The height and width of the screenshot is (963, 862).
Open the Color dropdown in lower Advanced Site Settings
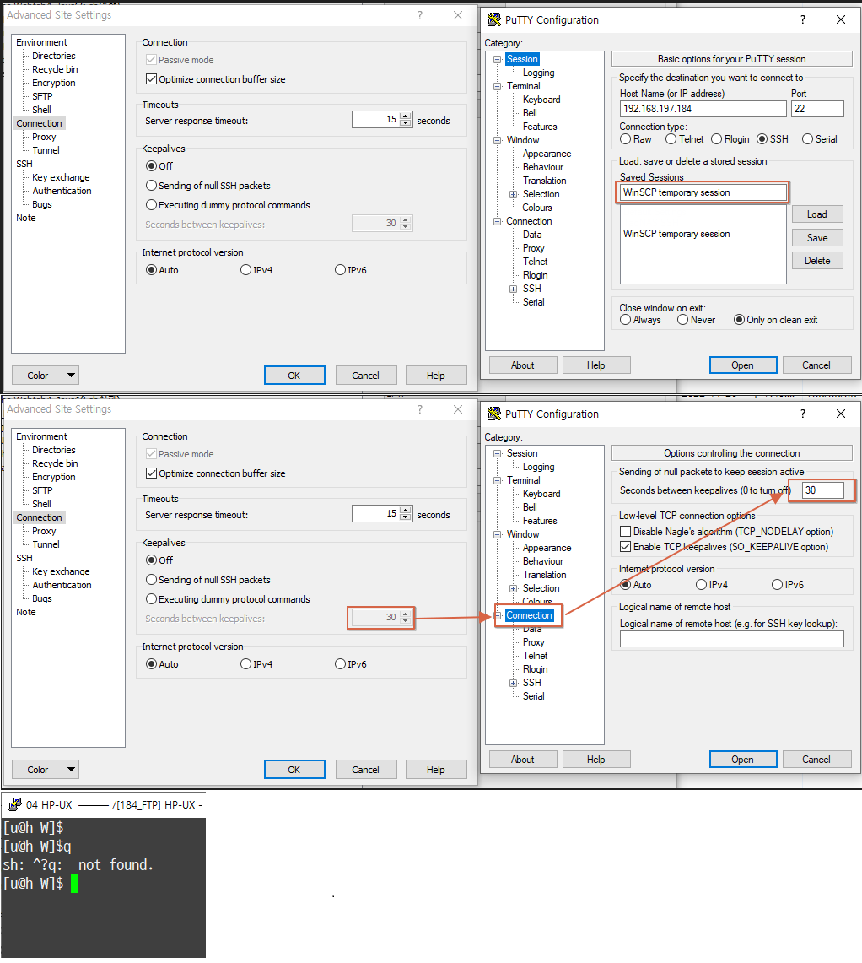click(x=71, y=770)
